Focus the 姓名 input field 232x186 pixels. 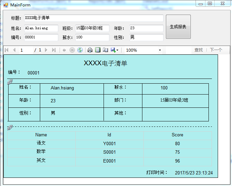pos(41,28)
